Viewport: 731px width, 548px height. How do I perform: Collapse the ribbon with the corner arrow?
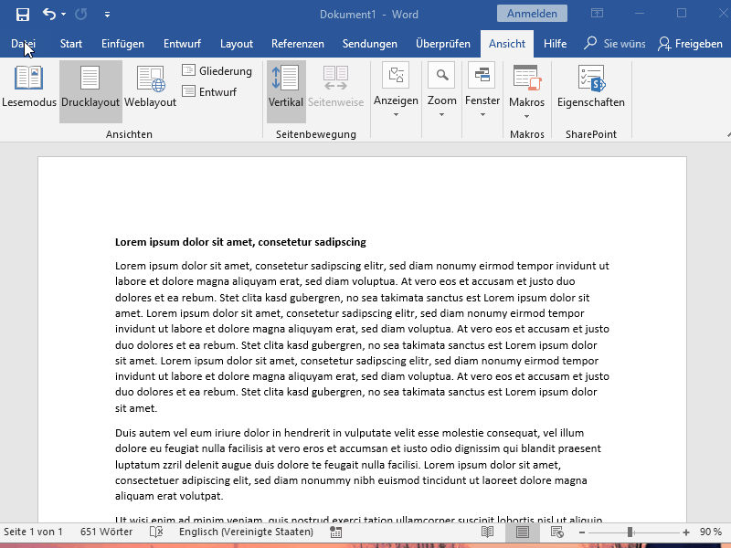click(x=728, y=134)
